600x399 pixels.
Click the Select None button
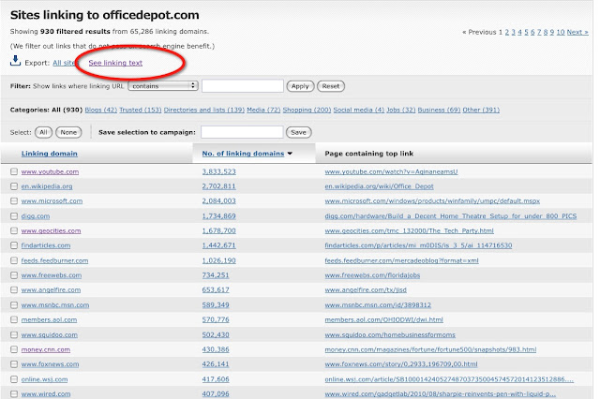point(68,132)
